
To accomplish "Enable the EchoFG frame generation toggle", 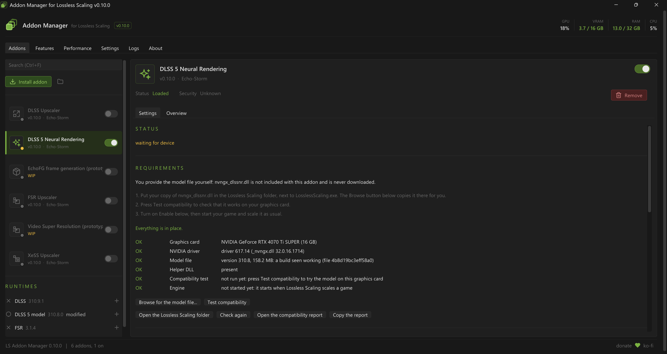I will point(111,172).
